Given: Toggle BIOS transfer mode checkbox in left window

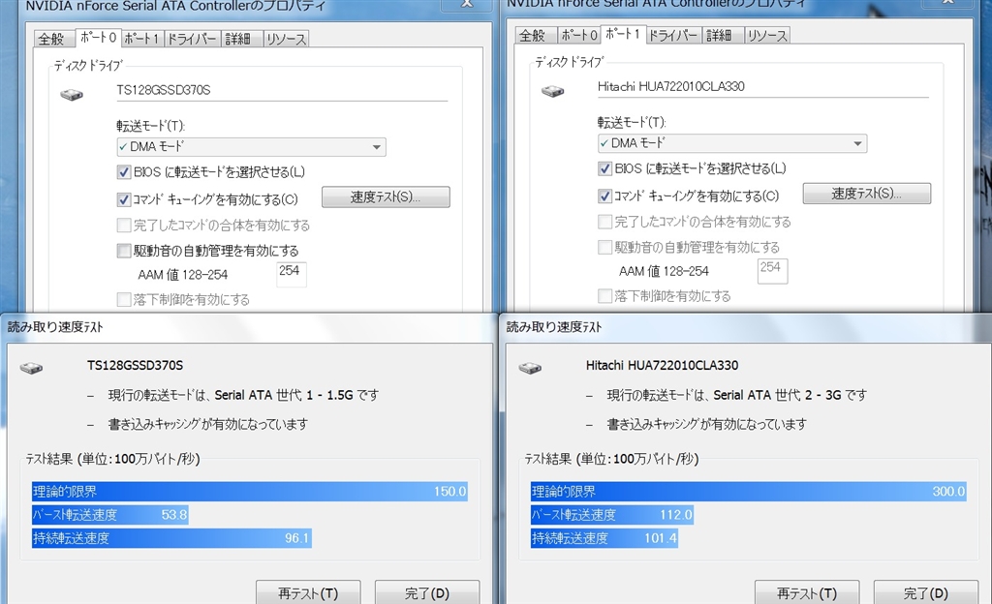Looking at the screenshot, I should click(124, 172).
